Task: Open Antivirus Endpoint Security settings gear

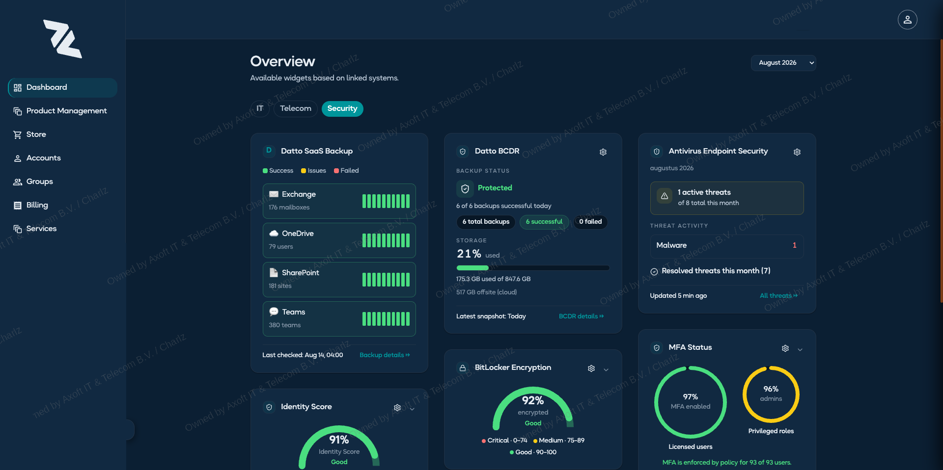Action: pyautogui.click(x=797, y=152)
